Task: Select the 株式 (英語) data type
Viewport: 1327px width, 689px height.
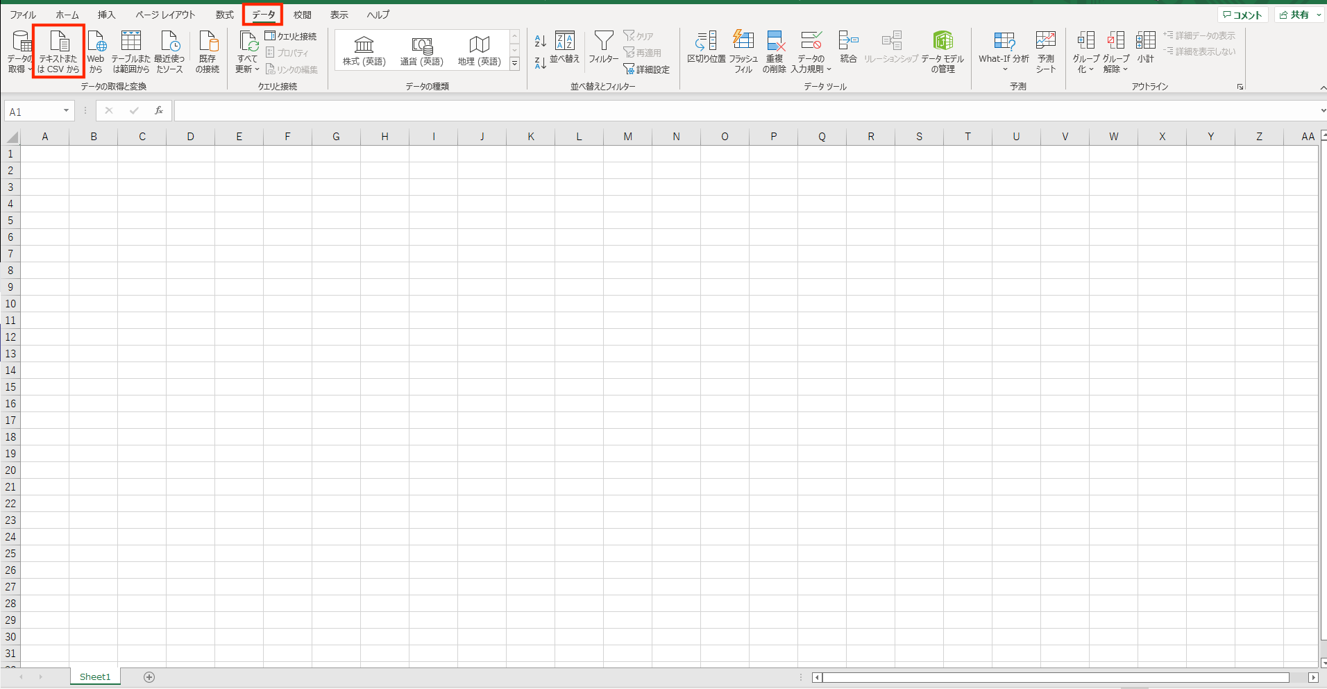Action: 364,51
